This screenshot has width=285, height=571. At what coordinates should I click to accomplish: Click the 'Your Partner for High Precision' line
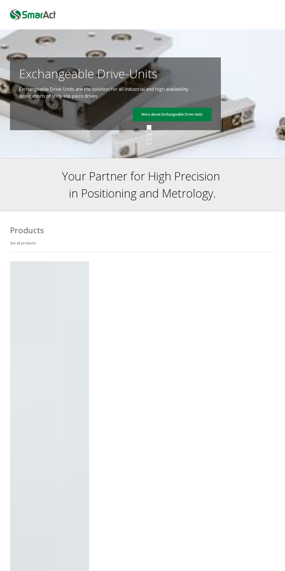(141, 176)
